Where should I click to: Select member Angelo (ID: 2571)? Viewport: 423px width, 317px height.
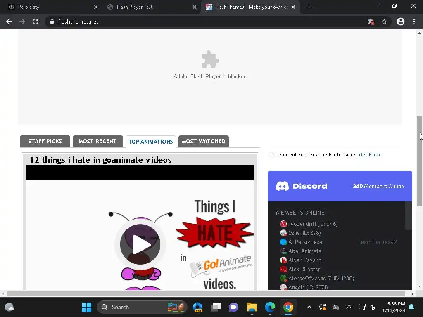[x=304, y=287]
